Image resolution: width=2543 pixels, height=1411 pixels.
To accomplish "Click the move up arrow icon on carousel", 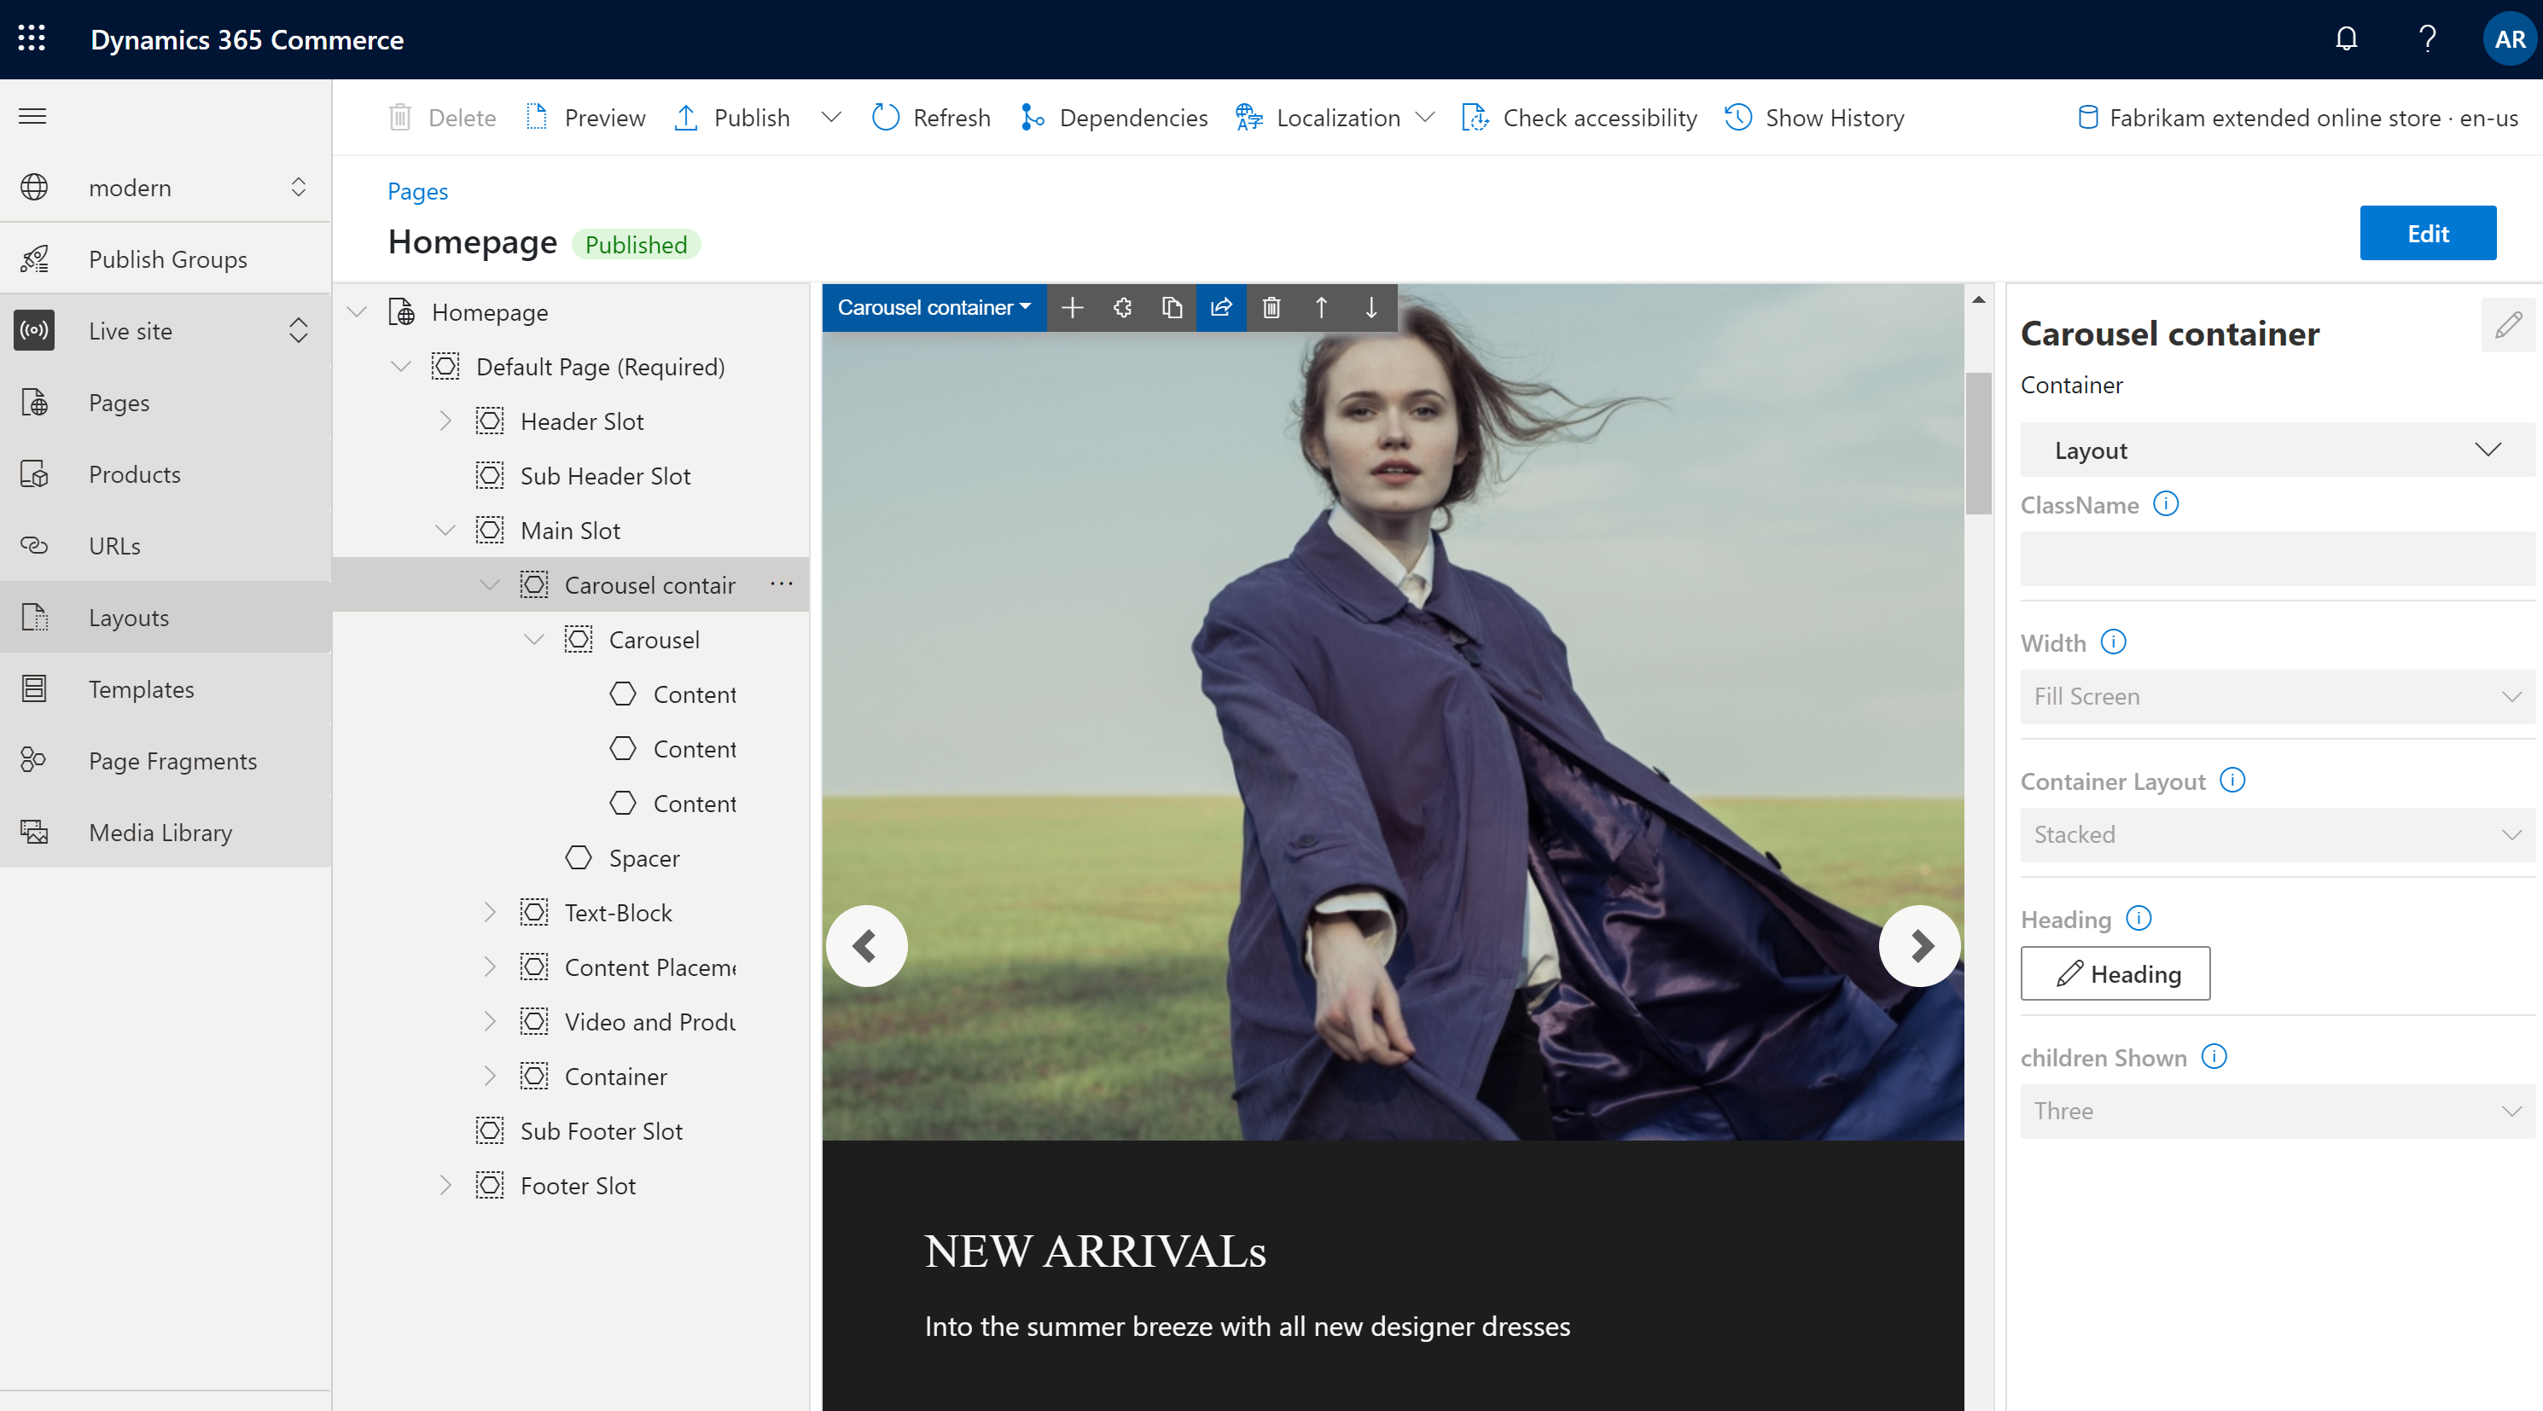I will coord(1323,308).
